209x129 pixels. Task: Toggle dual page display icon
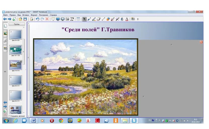click(63, 19)
